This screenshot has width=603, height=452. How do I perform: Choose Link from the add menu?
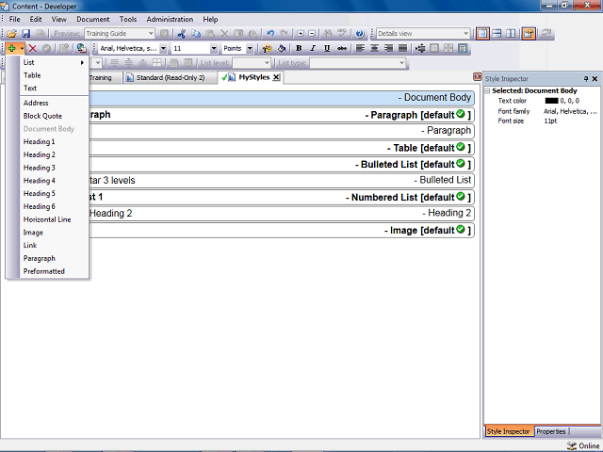pos(55,245)
